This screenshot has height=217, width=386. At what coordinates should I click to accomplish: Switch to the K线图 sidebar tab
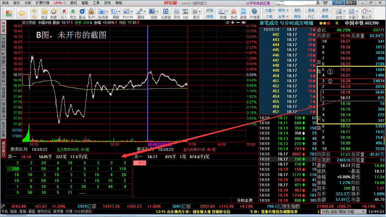pos(3,58)
